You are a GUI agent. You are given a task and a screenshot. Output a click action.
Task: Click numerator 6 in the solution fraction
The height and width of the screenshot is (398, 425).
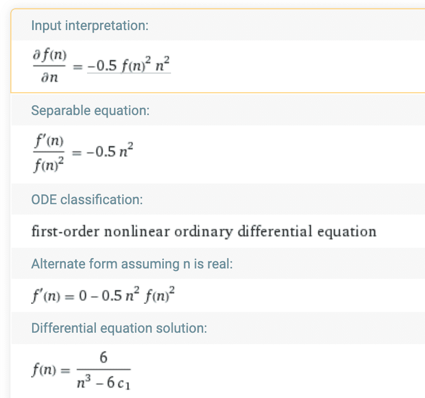tap(103, 359)
